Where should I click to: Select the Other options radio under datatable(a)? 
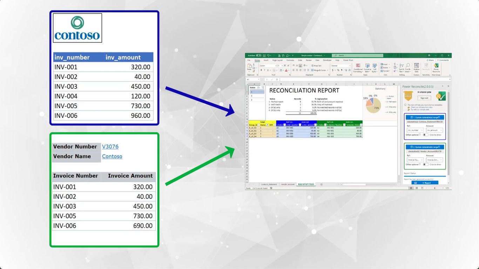[x=420, y=135]
